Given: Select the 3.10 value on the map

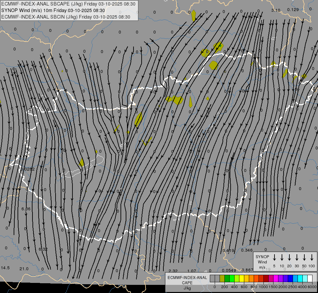Looking at the screenshot, I should point(275,10).
